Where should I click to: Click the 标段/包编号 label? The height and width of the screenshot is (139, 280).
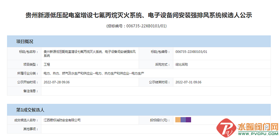click(x=160, y=52)
